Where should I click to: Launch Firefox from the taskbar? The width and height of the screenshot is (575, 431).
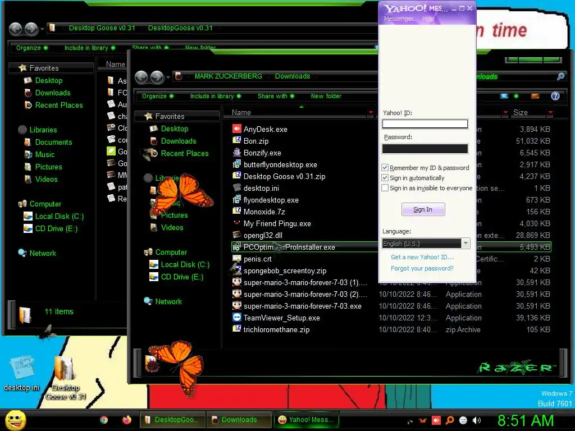pyautogui.click(x=127, y=420)
